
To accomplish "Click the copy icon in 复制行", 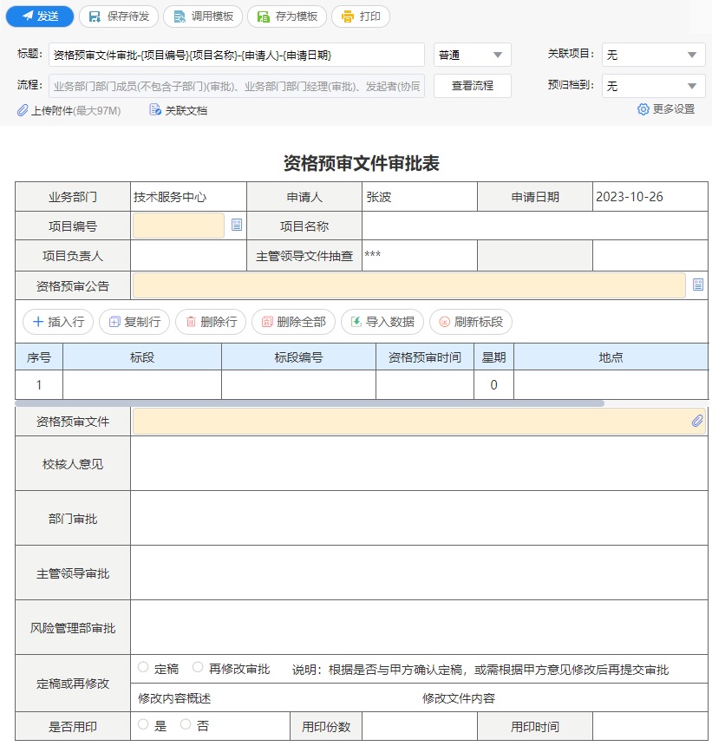I will (114, 322).
